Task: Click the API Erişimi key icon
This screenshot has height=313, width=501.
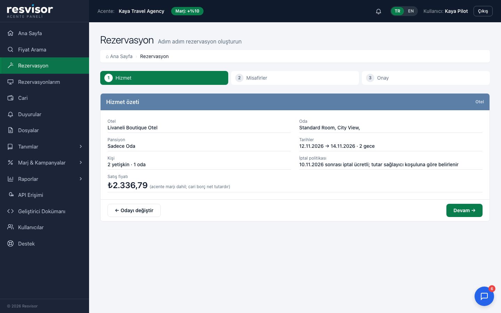Action: (x=10, y=195)
